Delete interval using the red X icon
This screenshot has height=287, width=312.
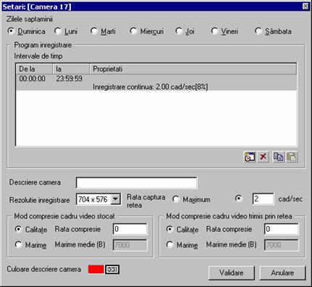tap(263, 157)
